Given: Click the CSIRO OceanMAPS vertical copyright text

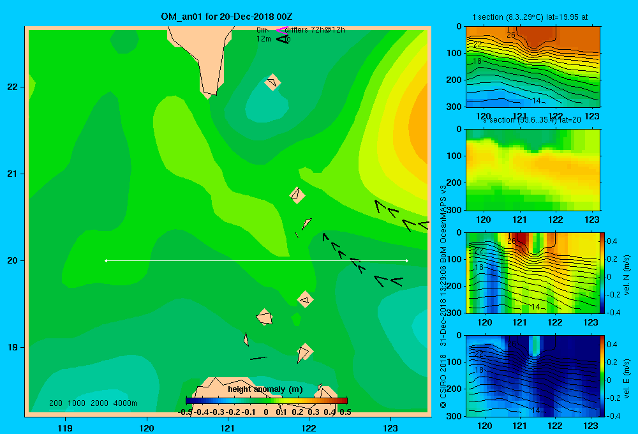Looking at the screenshot, I should 443,296.
